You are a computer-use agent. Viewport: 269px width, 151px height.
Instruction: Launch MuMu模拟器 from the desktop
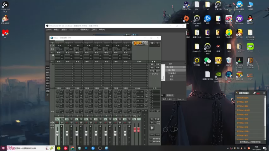(239, 7)
